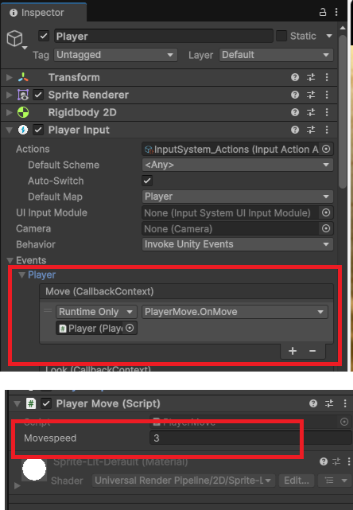Click the shader Edit... button

click(297, 481)
